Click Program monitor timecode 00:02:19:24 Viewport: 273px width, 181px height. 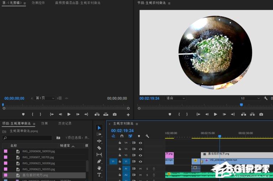coord(149,99)
